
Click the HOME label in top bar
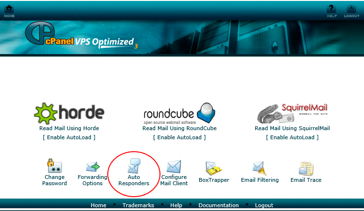tap(9, 16)
